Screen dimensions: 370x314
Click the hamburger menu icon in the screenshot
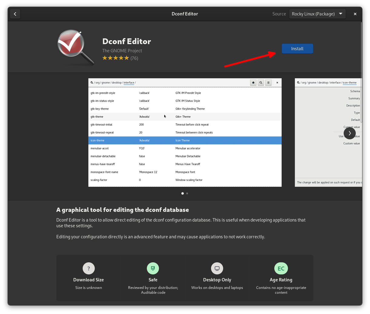click(x=268, y=82)
